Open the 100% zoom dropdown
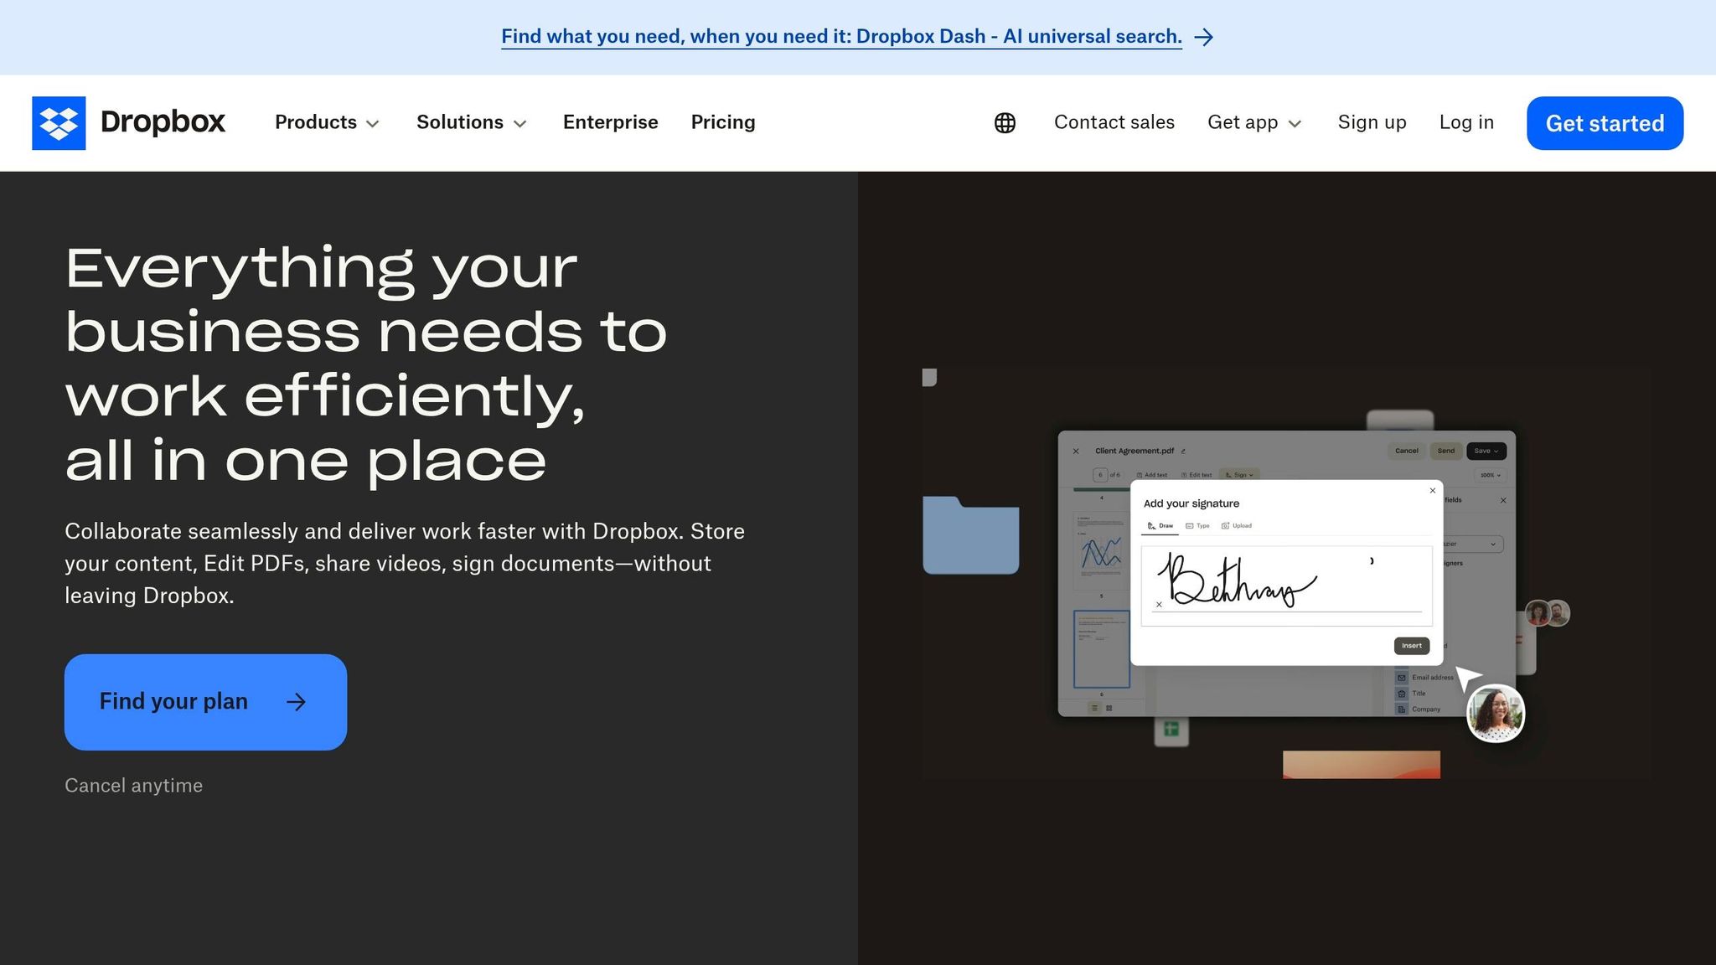Image resolution: width=1716 pixels, height=965 pixels. point(1490,475)
